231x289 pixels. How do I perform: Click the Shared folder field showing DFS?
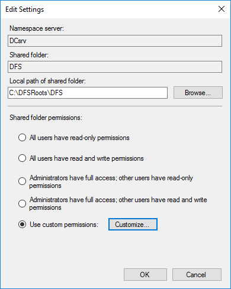point(115,67)
